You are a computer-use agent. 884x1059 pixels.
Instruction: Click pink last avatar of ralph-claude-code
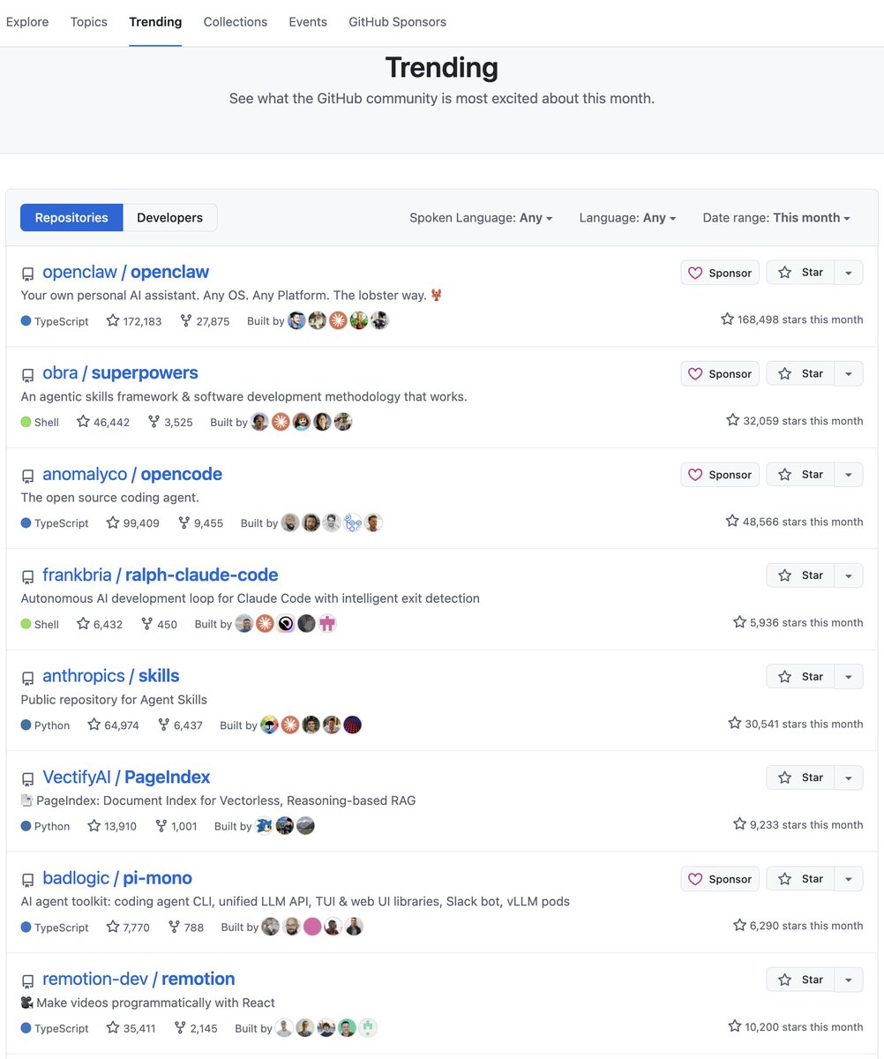coord(328,624)
